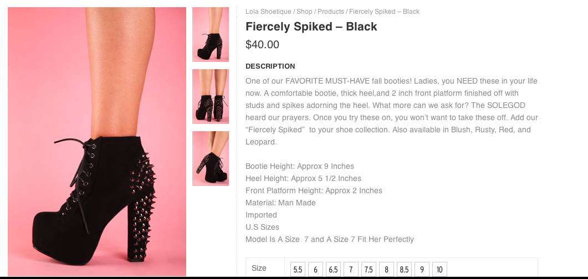Click Fiercely Spiked – Black breadcrumb
Viewport: 588px width, 279px height.
384,12
